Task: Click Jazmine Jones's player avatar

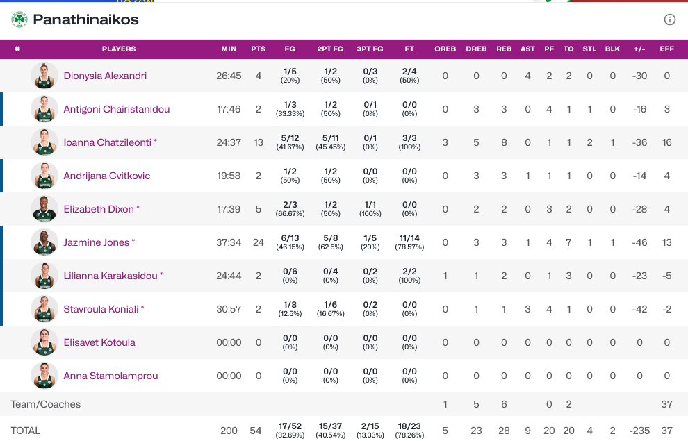Action: (x=44, y=242)
